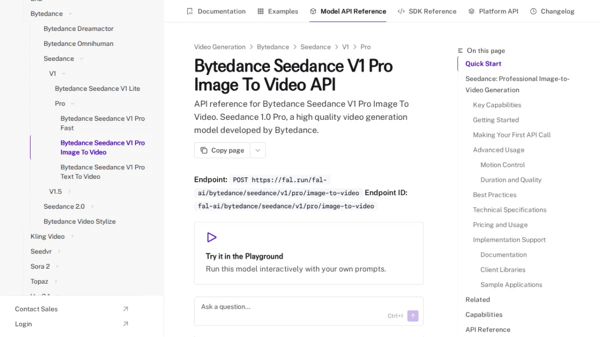Jump to Seedance: Professional Image-to-Video Generation
The height and width of the screenshot is (337, 600).
517,84
